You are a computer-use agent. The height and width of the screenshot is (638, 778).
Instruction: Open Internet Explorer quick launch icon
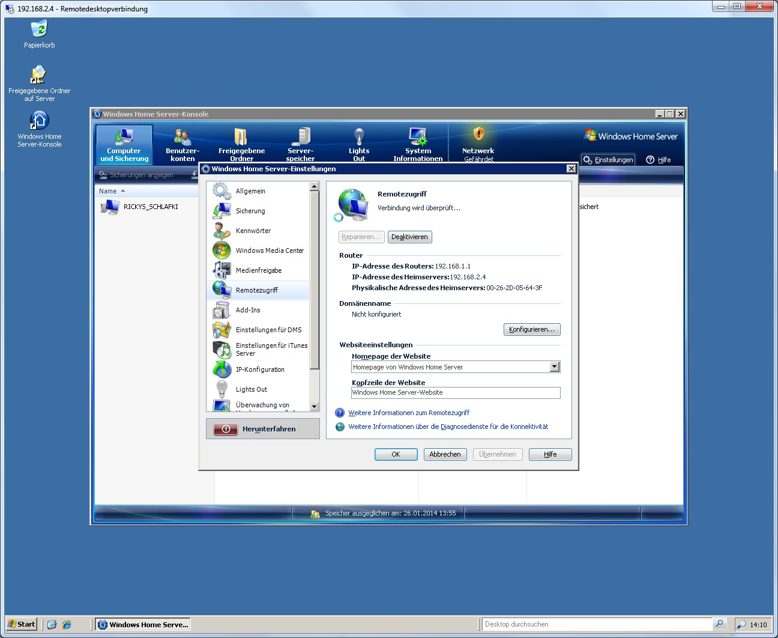[67, 624]
